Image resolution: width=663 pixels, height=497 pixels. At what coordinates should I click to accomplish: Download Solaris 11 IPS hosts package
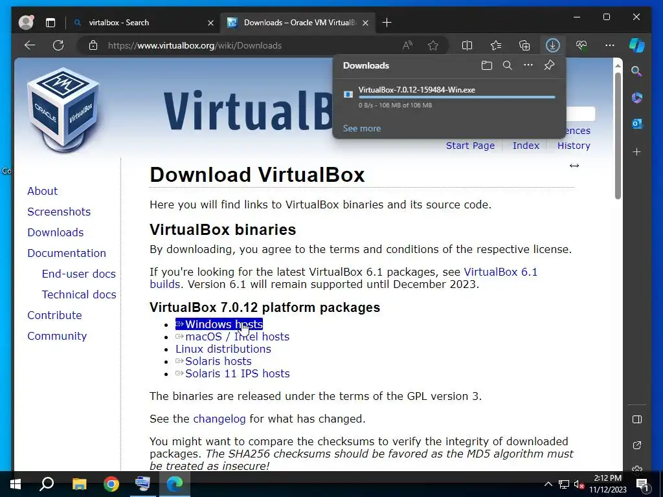(x=232, y=373)
